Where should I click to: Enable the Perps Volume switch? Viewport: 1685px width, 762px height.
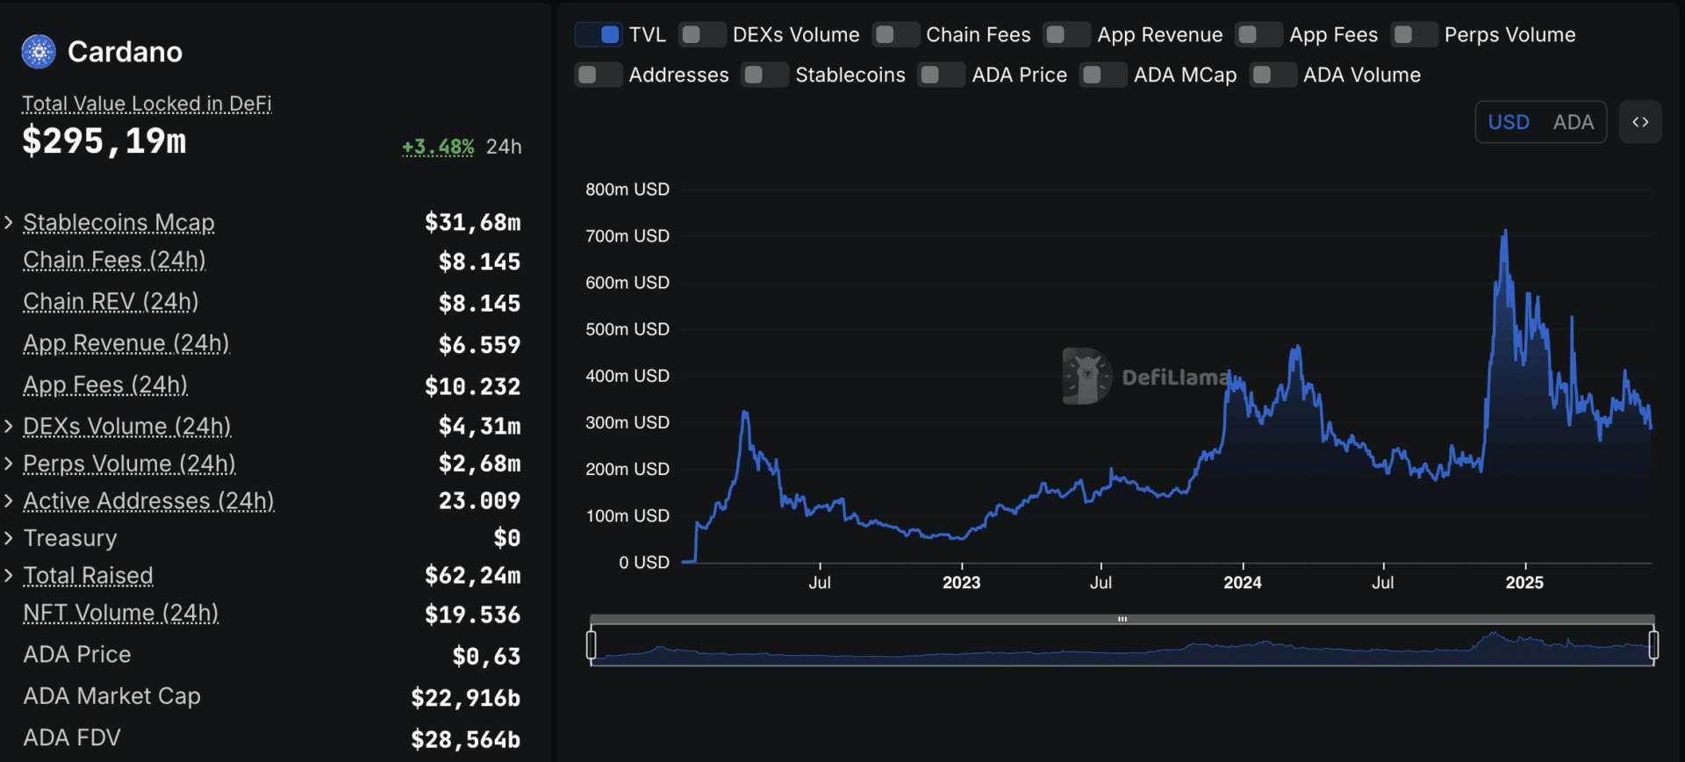[x=1415, y=34]
